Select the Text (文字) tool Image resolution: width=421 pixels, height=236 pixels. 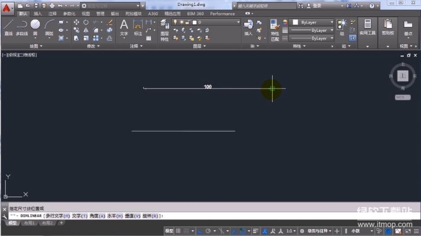124,27
